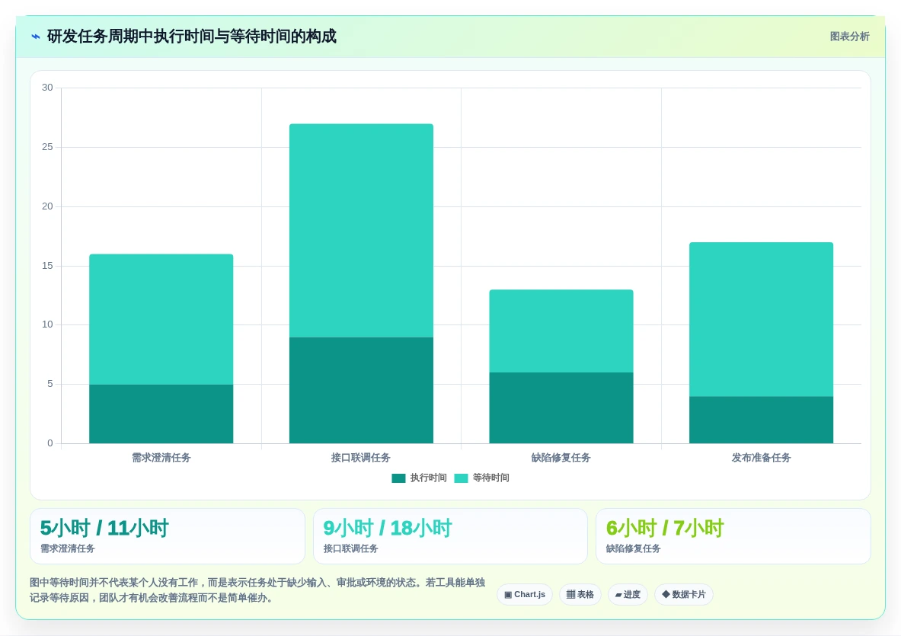Click the 发布准备任务 x-axis label
This screenshot has width=901, height=636.
click(761, 458)
